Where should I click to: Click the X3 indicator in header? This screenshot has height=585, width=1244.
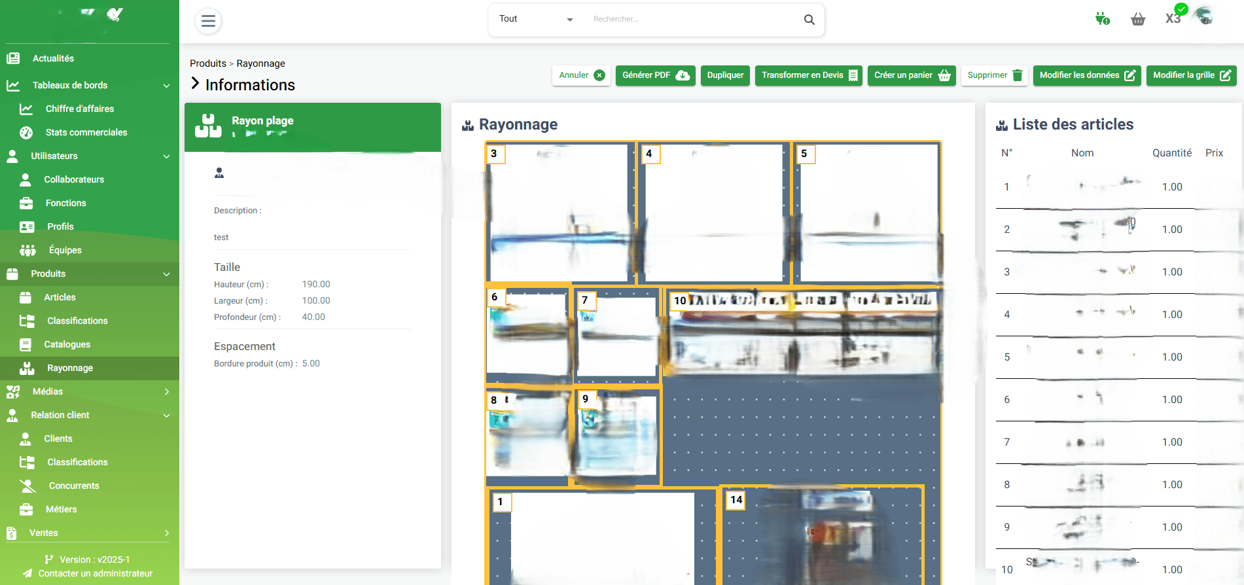(x=1173, y=18)
